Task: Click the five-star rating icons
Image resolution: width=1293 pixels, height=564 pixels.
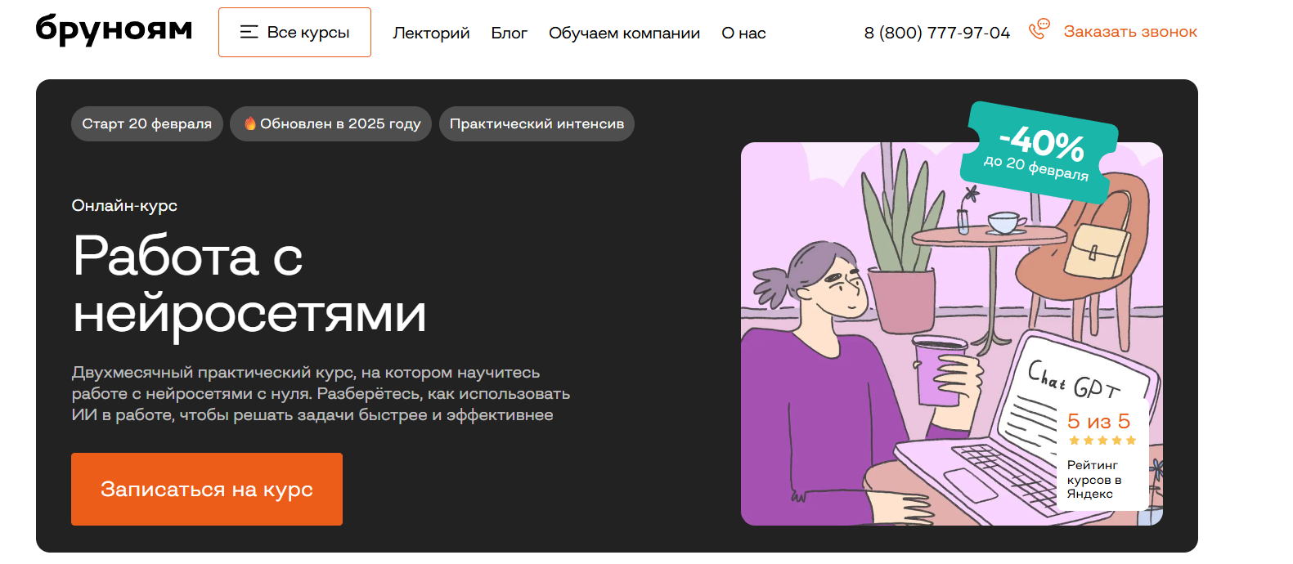Action: (1102, 441)
